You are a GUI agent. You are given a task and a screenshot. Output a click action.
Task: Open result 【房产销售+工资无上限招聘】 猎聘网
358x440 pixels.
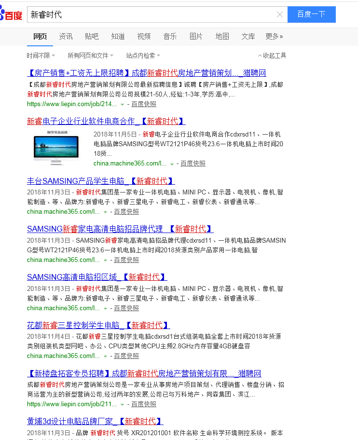[147, 73]
